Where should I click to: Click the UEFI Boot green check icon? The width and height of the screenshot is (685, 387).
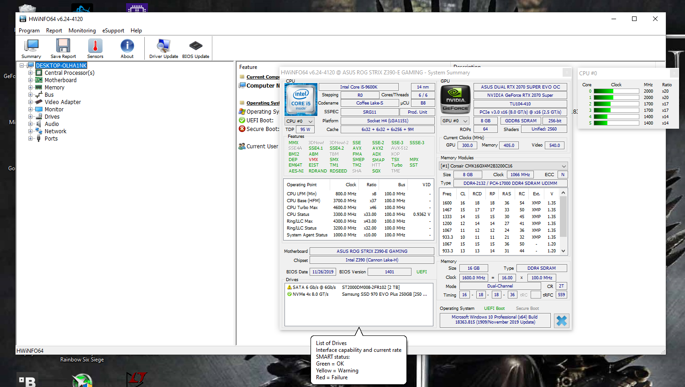pos(242,120)
